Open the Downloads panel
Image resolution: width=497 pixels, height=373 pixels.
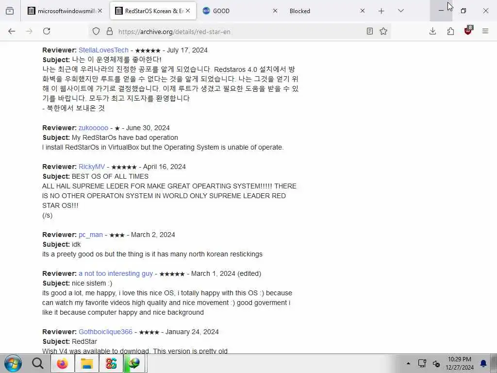point(432,31)
